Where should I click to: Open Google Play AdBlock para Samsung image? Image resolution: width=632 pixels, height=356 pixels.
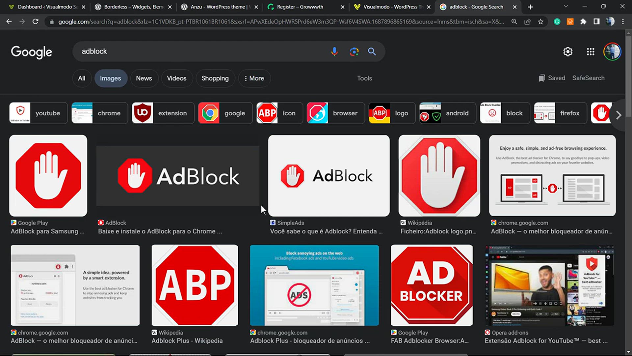pyautogui.click(x=48, y=176)
